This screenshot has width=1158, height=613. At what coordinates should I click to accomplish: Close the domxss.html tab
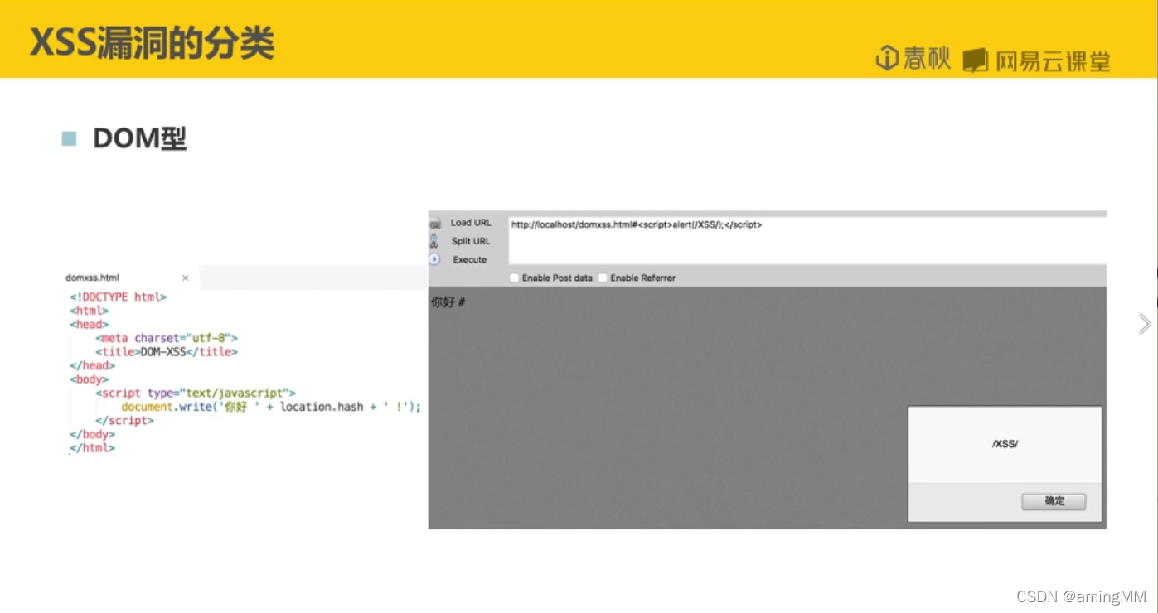point(186,278)
